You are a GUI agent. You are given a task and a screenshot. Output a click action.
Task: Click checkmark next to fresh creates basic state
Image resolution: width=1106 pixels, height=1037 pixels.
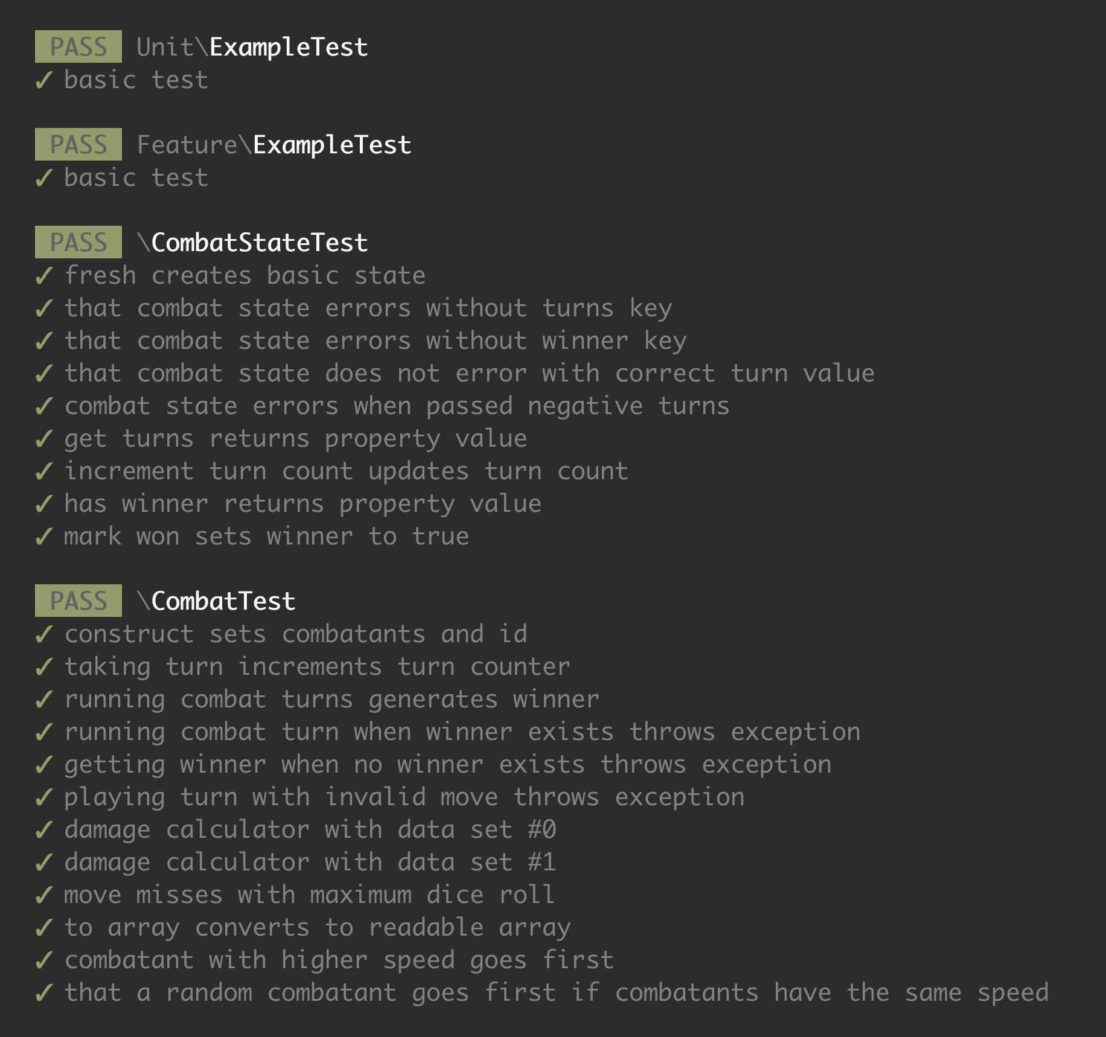(x=43, y=276)
